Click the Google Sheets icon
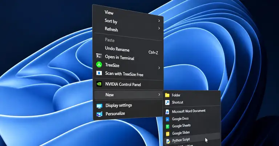279x146 pixels. pyautogui.click(x=167, y=126)
